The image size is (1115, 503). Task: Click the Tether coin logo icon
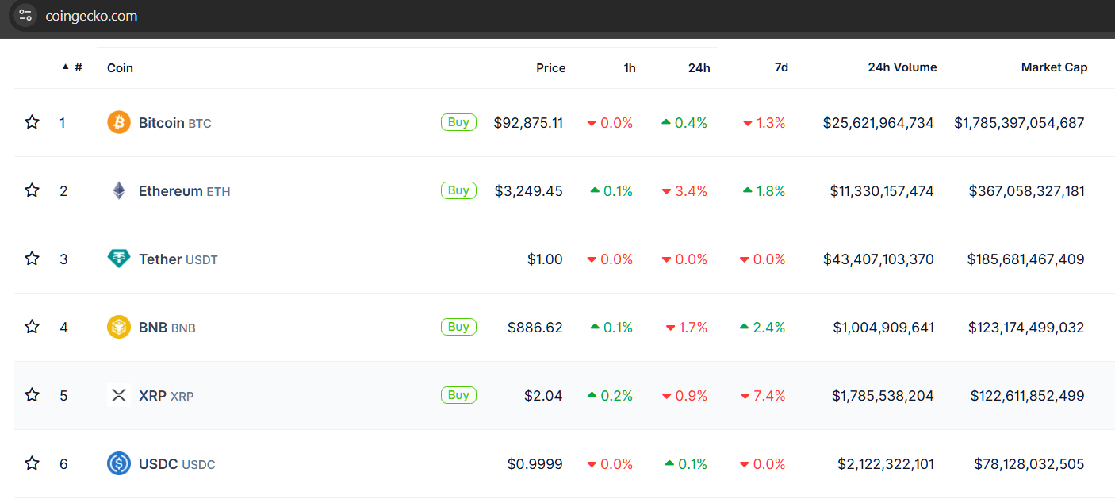click(119, 259)
